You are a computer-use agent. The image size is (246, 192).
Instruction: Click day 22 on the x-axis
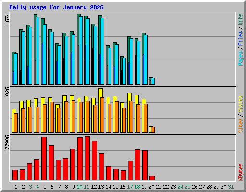166,187
